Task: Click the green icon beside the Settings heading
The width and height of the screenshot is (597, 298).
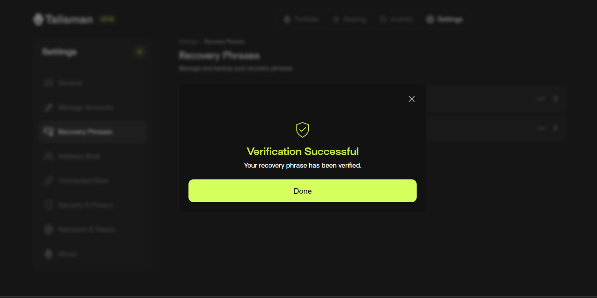Action: pos(140,52)
